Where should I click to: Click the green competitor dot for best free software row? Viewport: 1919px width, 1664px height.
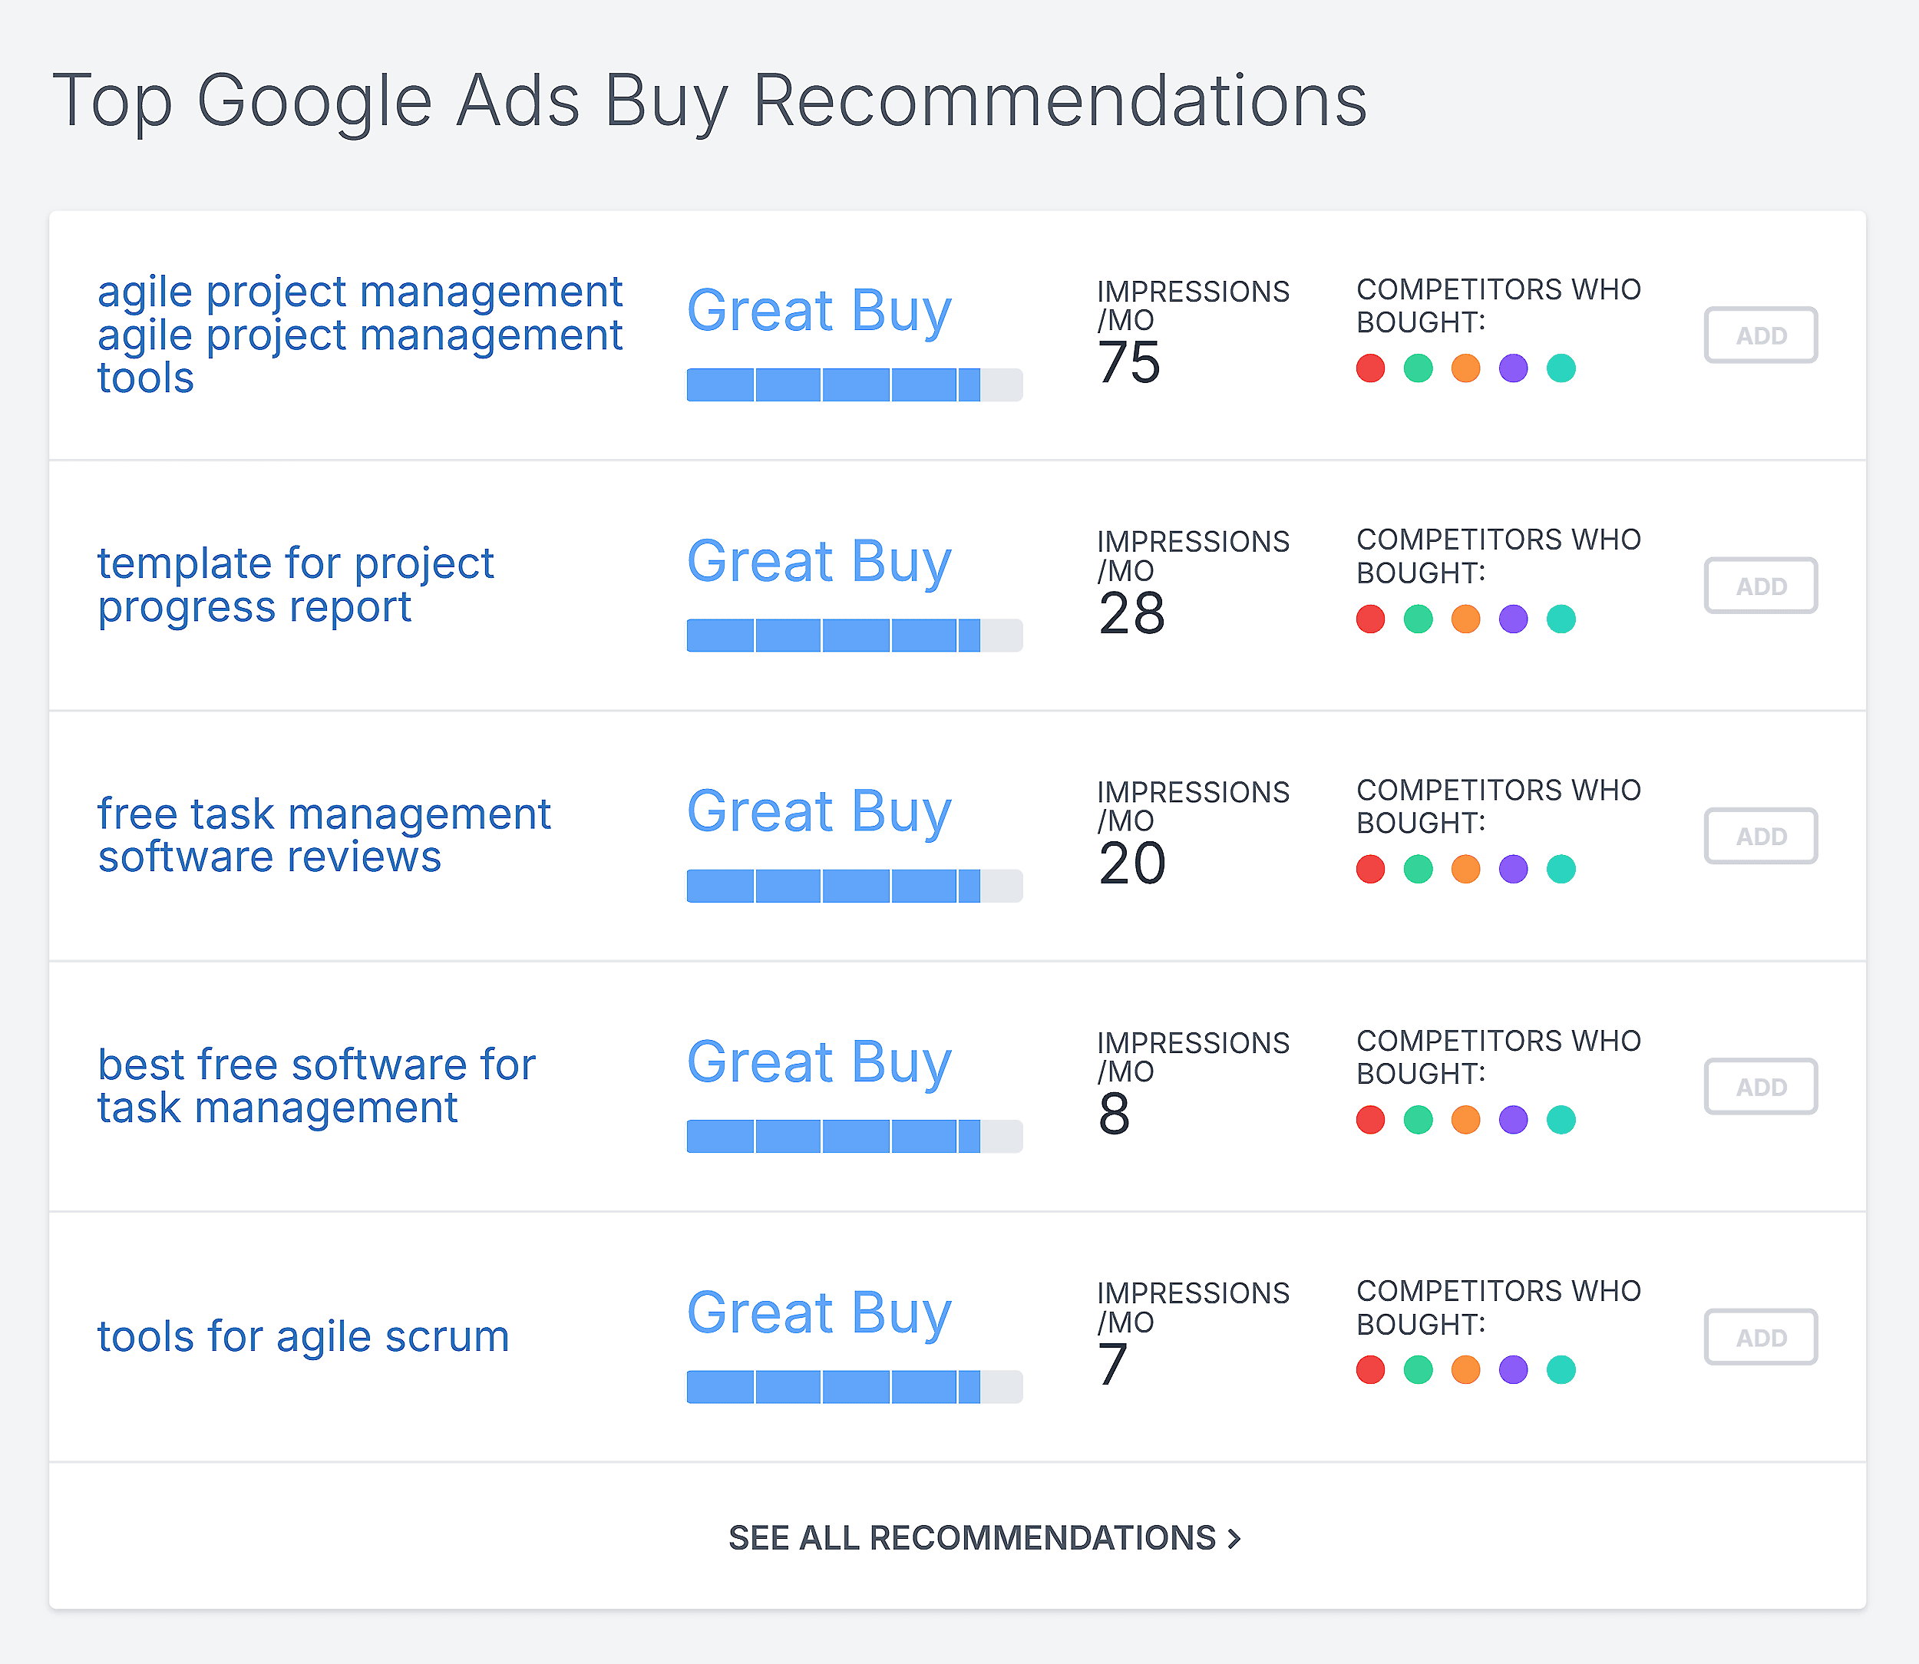tap(1419, 1119)
